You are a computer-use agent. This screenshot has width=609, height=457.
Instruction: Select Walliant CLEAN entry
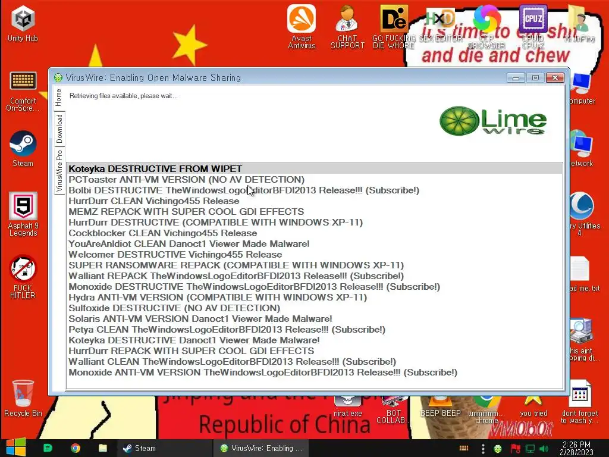pyautogui.click(x=315, y=361)
